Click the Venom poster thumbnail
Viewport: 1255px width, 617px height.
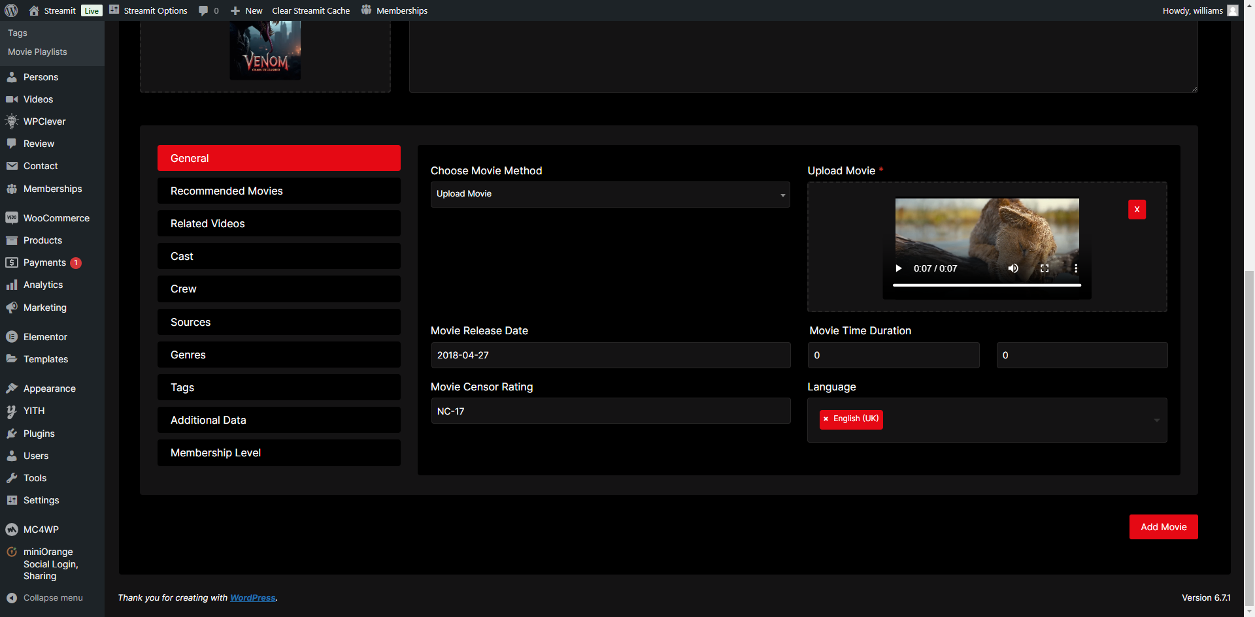[x=265, y=50]
